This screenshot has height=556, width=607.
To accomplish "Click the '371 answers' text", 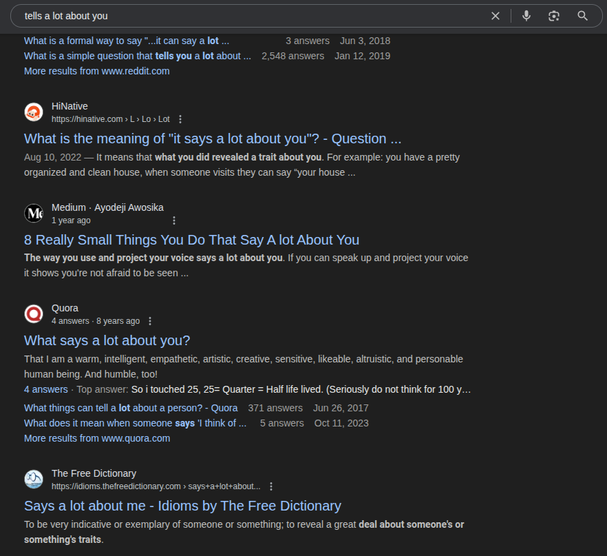I will [275, 408].
